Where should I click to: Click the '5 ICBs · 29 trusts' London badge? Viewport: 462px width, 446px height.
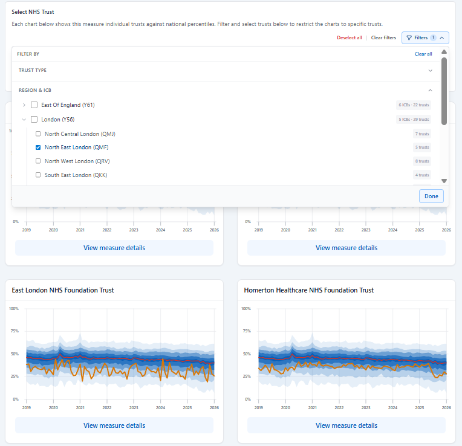[x=414, y=120]
